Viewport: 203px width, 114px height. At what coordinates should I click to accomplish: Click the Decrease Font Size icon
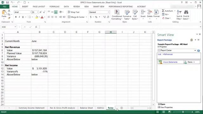point(44,12)
